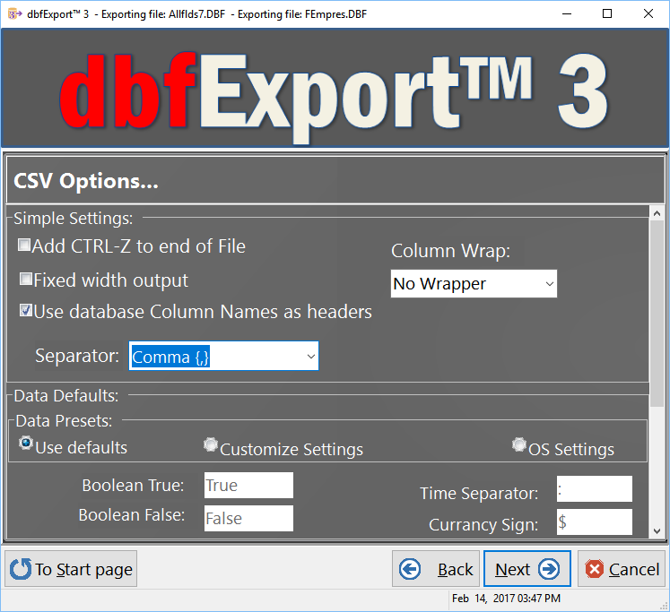This screenshot has width=670, height=612.
Task: Click the blue right arrow icon on Next
Action: (x=549, y=569)
